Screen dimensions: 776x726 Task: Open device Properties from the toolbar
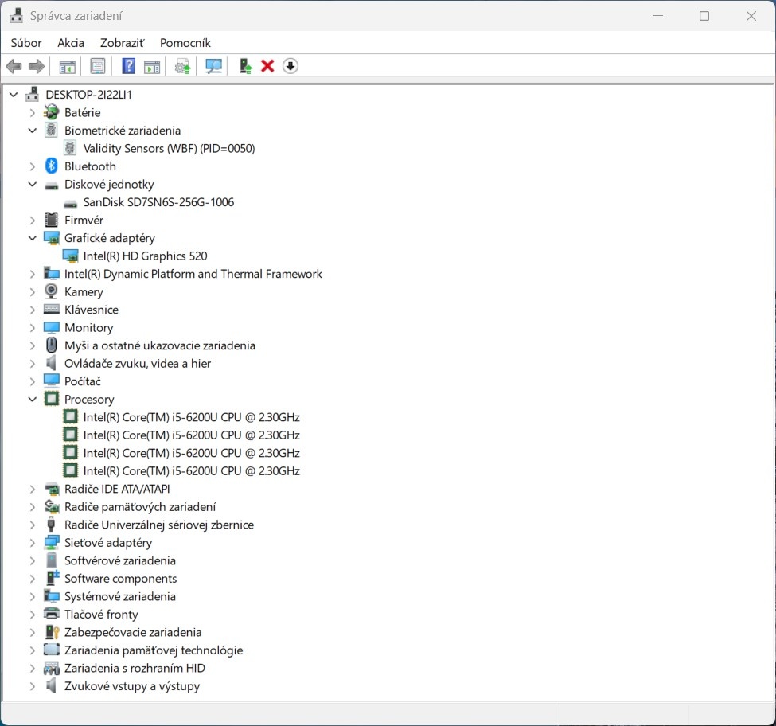pos(98,65)
